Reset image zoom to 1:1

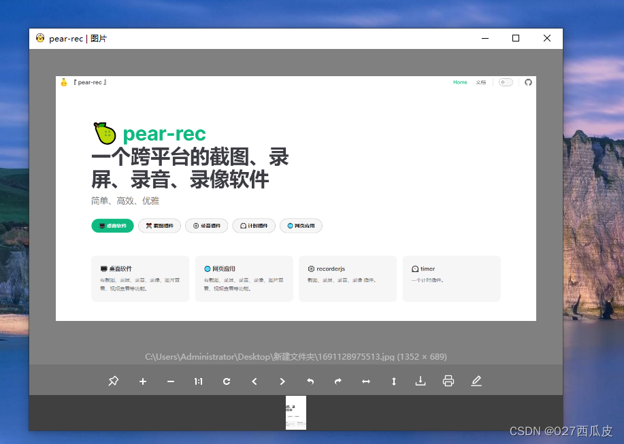pyautogui.click(x=198, y=381)
